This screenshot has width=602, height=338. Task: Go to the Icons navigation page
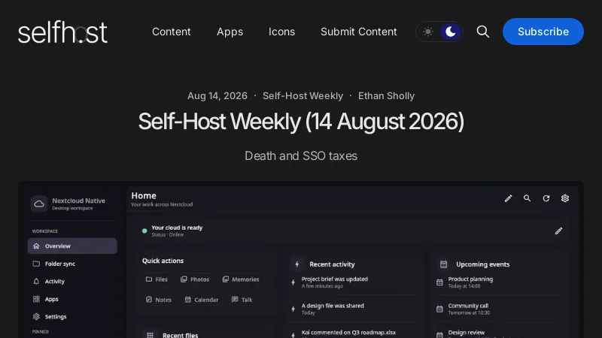[x=281, y=32]
